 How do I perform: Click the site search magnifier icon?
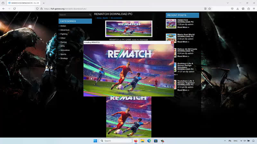pyautogui.click(x=90, y=15)
